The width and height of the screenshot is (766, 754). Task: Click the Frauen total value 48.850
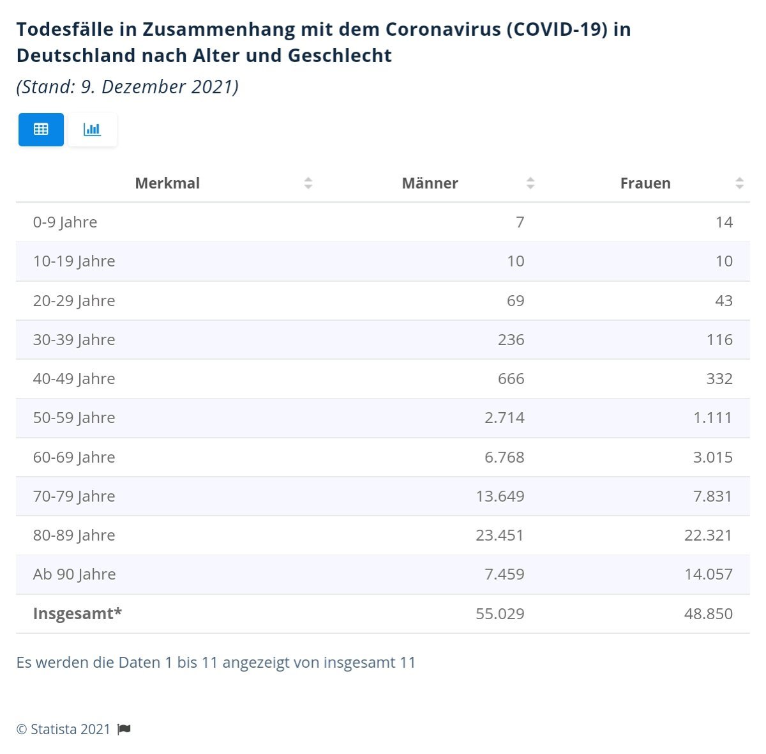709,613
